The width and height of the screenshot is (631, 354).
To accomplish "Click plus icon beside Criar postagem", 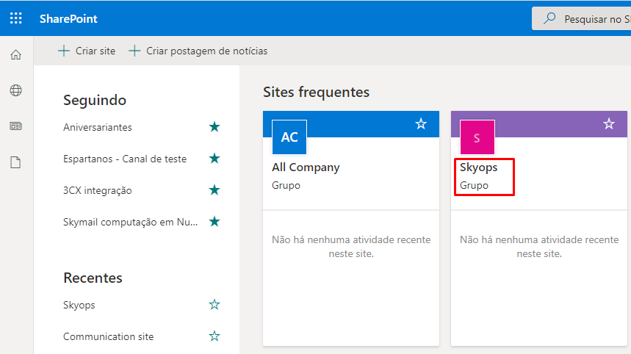I will (x=134, y=51).
